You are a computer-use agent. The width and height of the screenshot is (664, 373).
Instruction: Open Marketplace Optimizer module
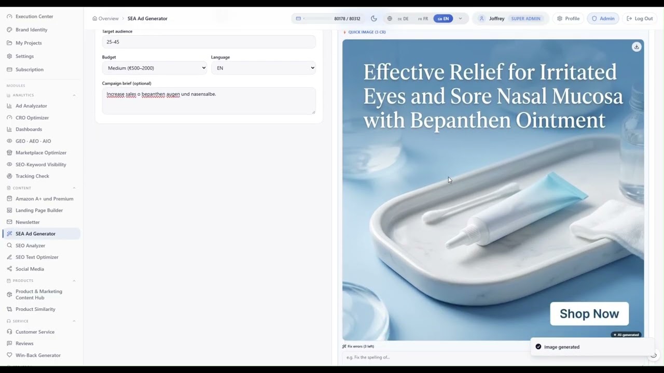[x=41, y=153]
